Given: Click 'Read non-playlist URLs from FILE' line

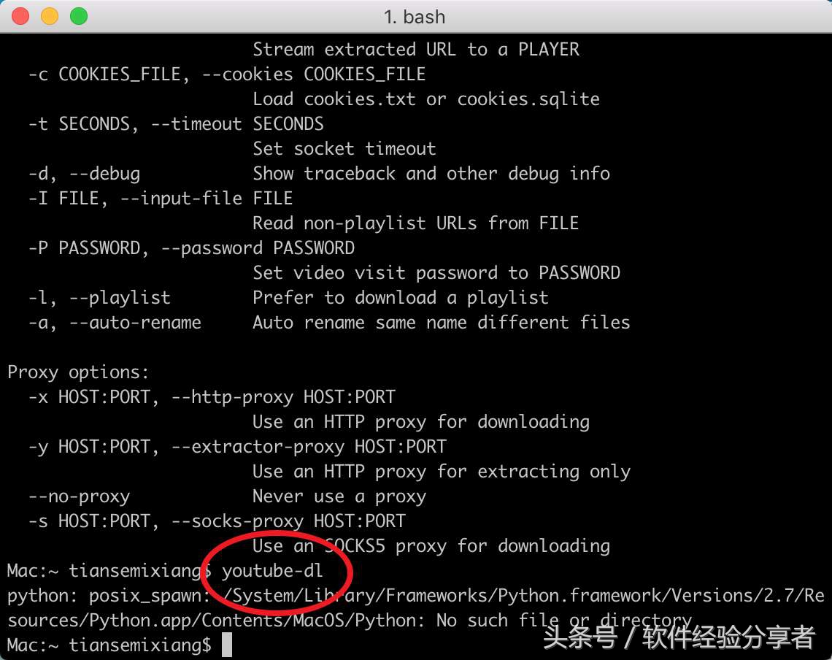Looking at the screenshot, I should tap(415, 223).
